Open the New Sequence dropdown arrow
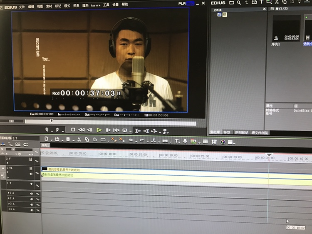 tap(52, 140)
